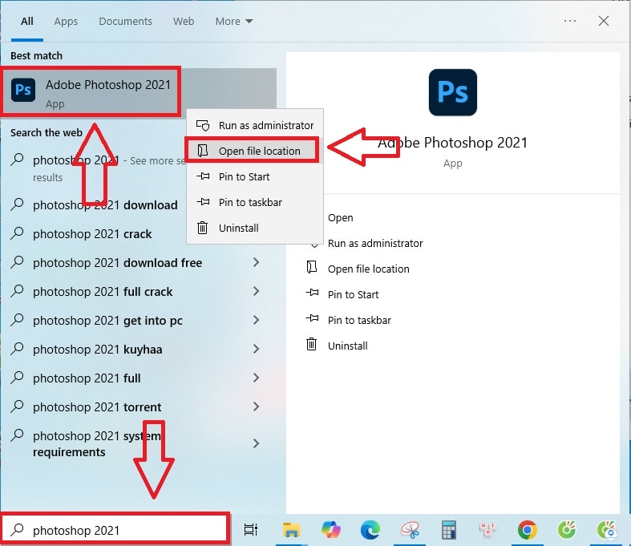Switch to the Documents tab
Screen dimensions: 631x546
[x=125, y=22]
